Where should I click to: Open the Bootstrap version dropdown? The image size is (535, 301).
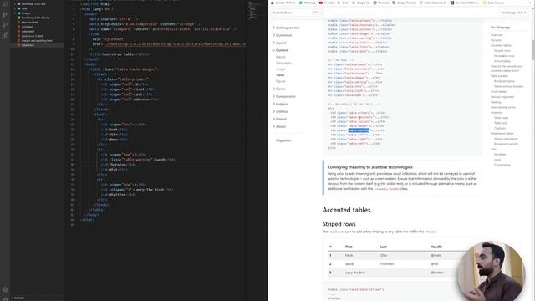(x=513, y=13)
